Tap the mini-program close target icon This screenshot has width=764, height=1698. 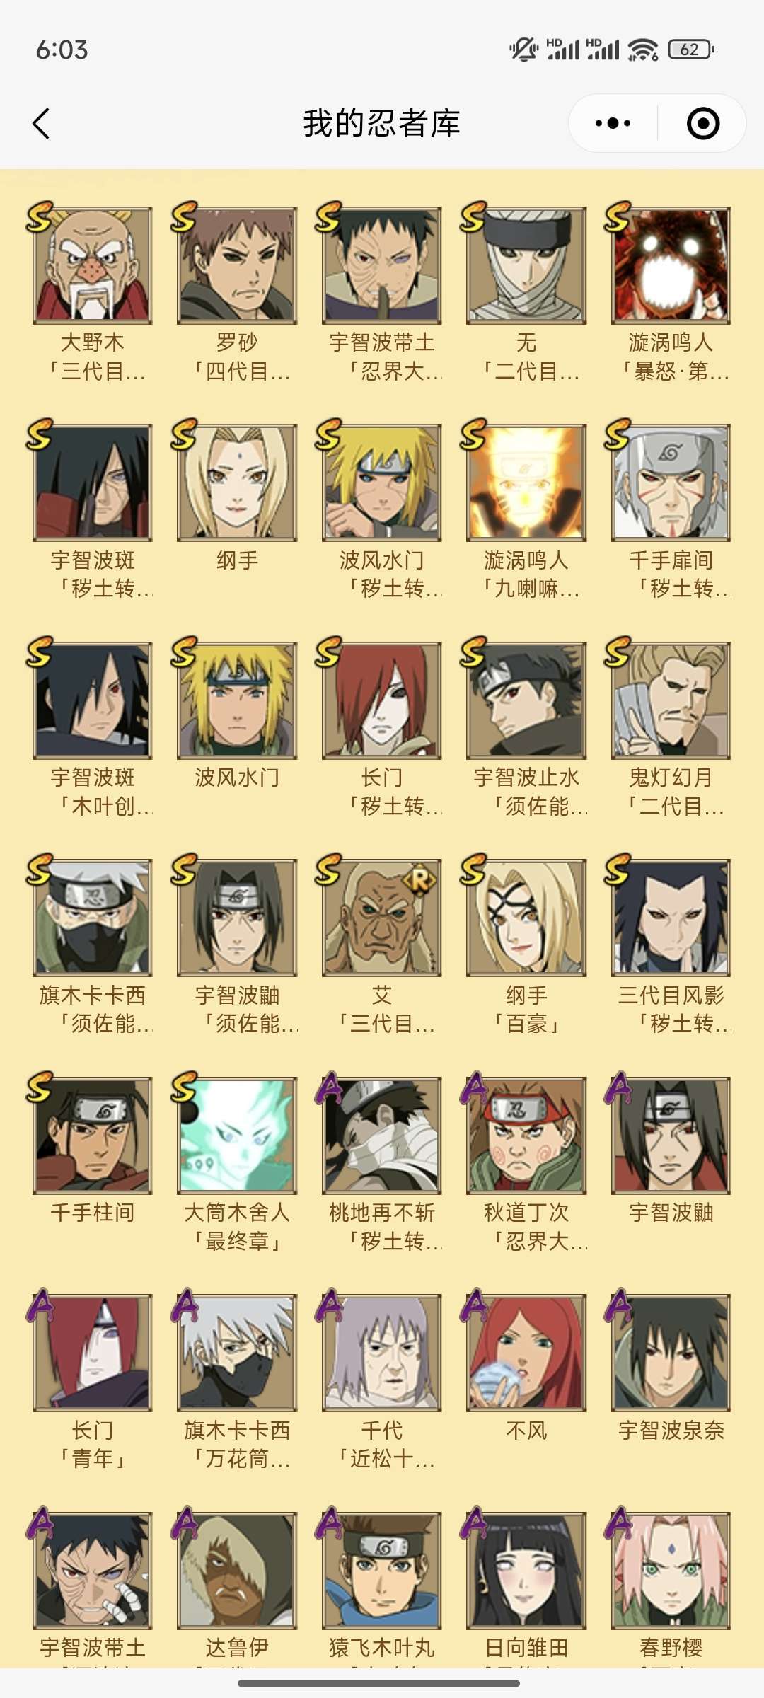coord(703,123)
